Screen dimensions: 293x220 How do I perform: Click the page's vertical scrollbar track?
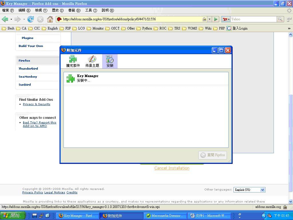point(290,118)
